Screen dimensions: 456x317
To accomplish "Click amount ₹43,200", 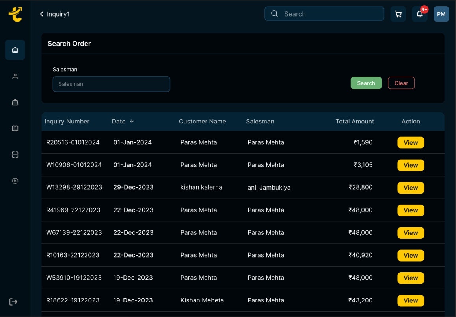I will (x=361, y=300).
